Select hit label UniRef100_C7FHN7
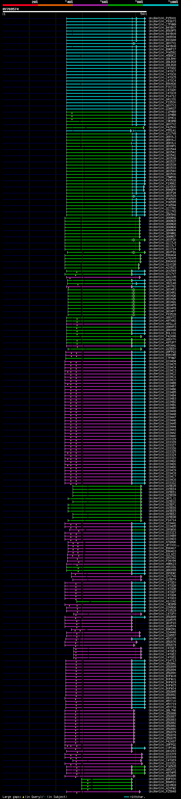 (x=162, y=358)
